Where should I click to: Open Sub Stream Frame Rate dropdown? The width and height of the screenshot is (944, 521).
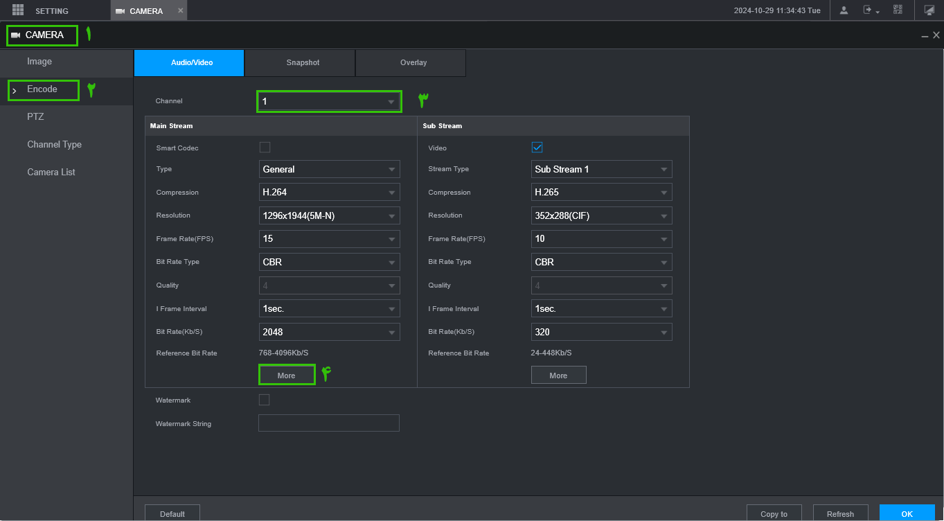(x=601, y=238)
